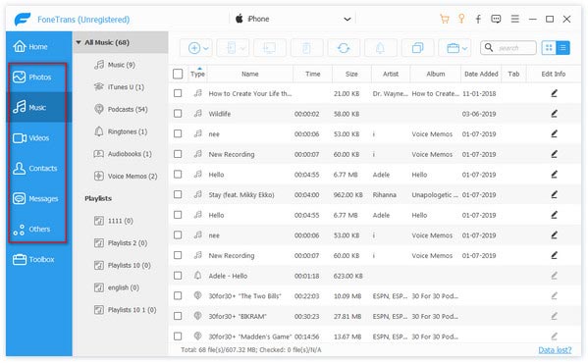Open the shopping cart icon

tap(445, 19)
